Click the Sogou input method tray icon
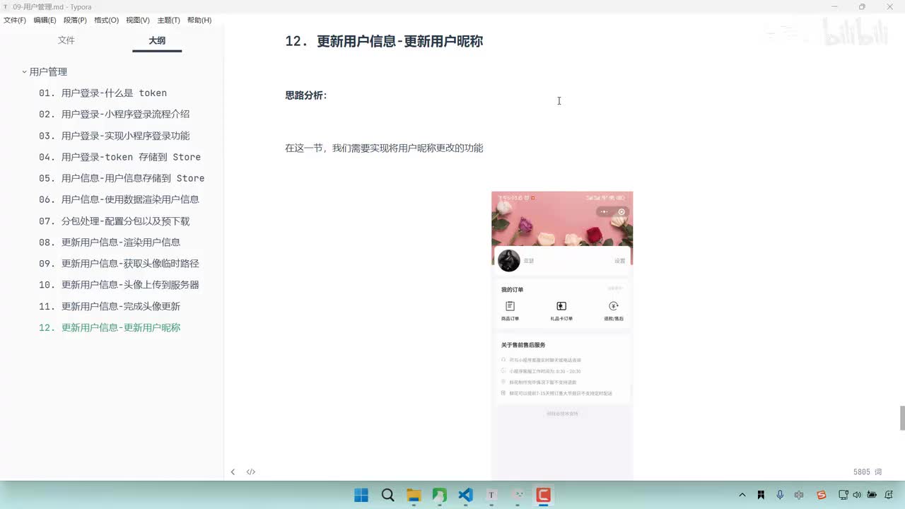This screenshot has width=905, height=509. (x=821, y=495)
